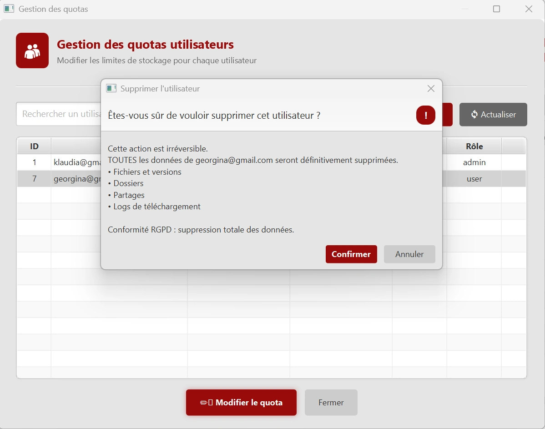Dismiss the Supprimer l'utilisateur dialog
The width and height of the screenshot is (545, 429).
click(430, 88)
